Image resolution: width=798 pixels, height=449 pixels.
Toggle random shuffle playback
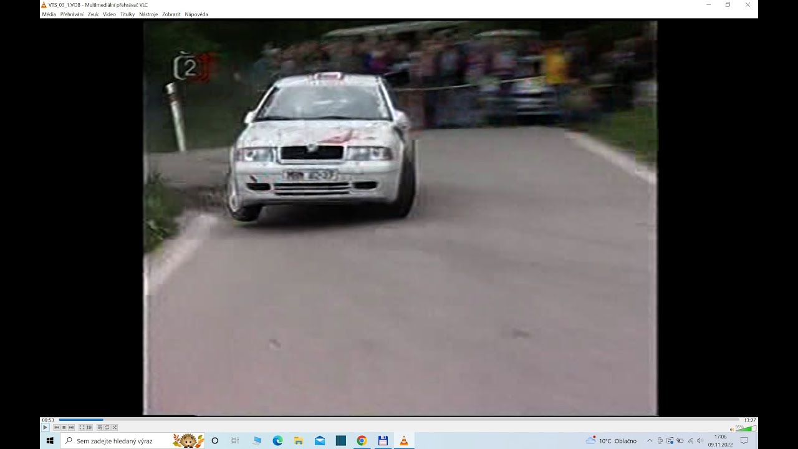(114, 427)
